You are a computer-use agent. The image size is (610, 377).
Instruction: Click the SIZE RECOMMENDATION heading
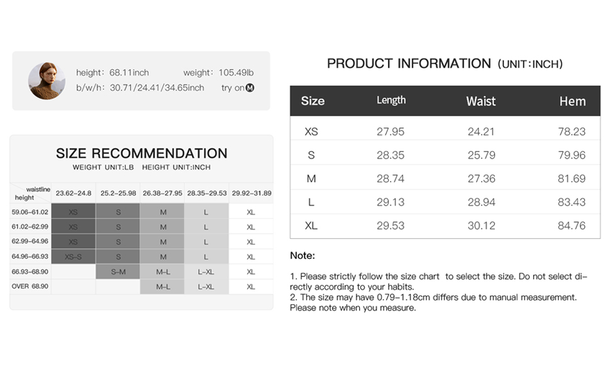[x=141, y=153]
